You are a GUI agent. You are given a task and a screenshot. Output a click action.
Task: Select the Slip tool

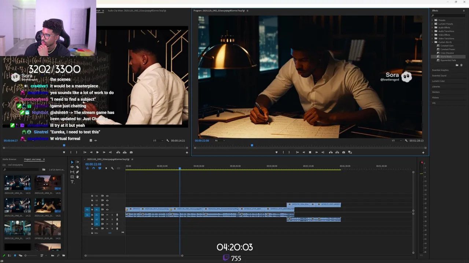point(72,172)
